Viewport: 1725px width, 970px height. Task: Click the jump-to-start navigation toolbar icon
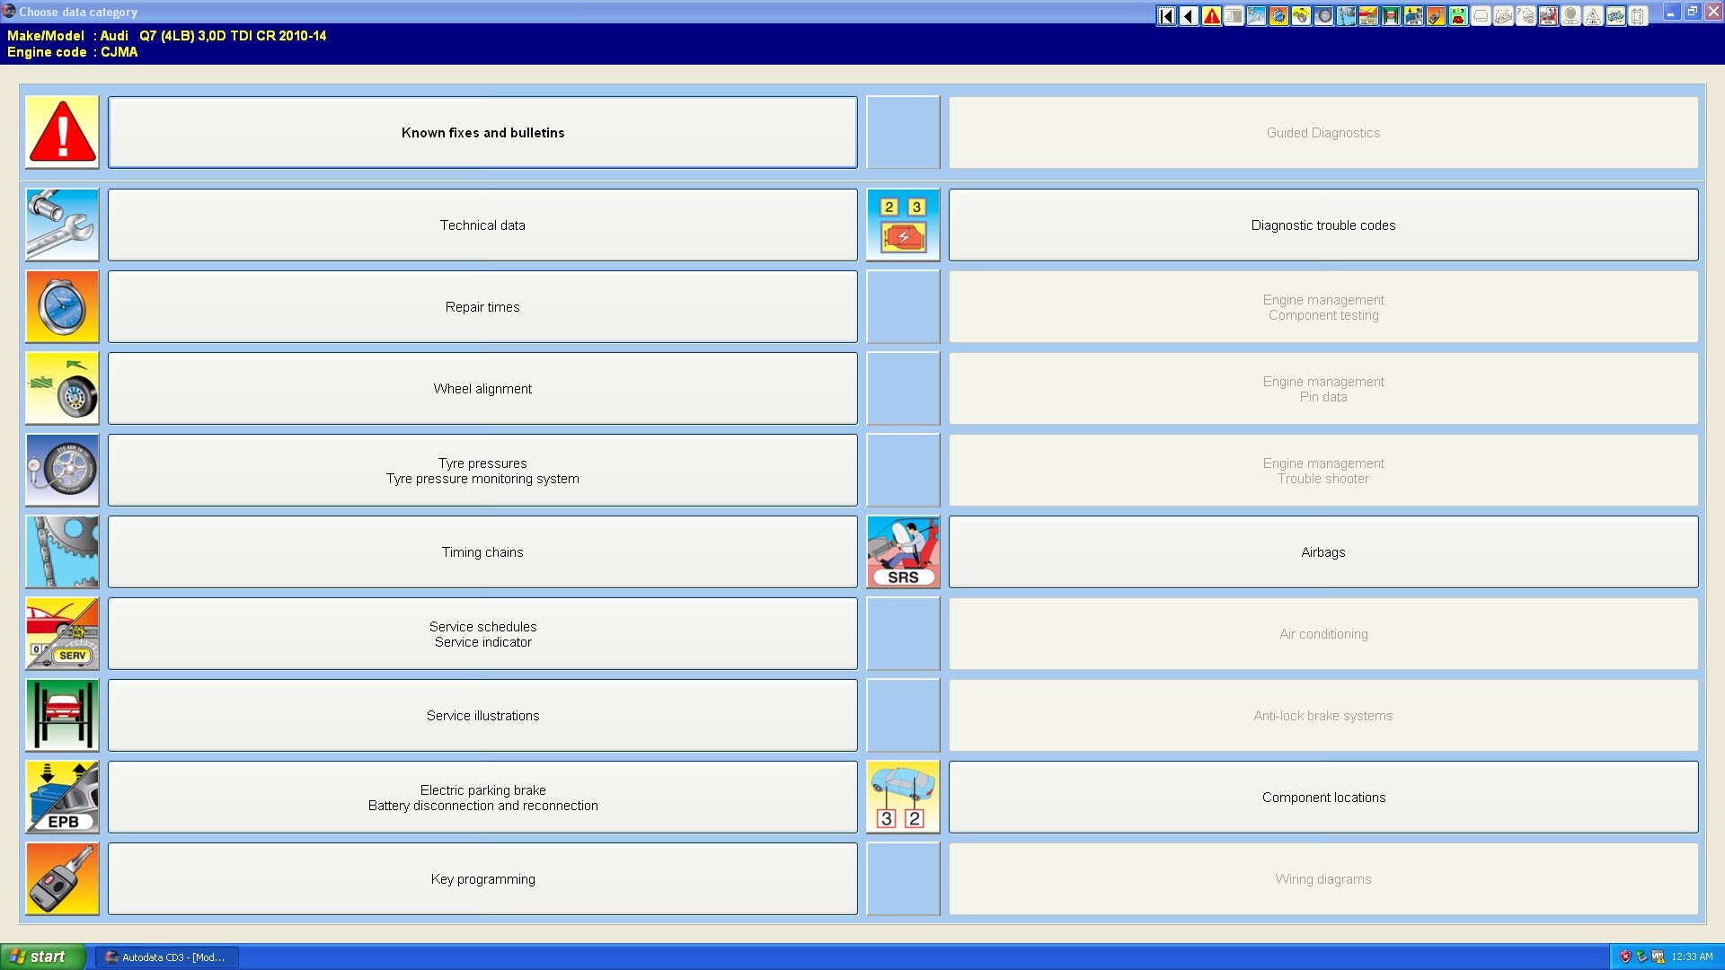[x=1166, y=15]
